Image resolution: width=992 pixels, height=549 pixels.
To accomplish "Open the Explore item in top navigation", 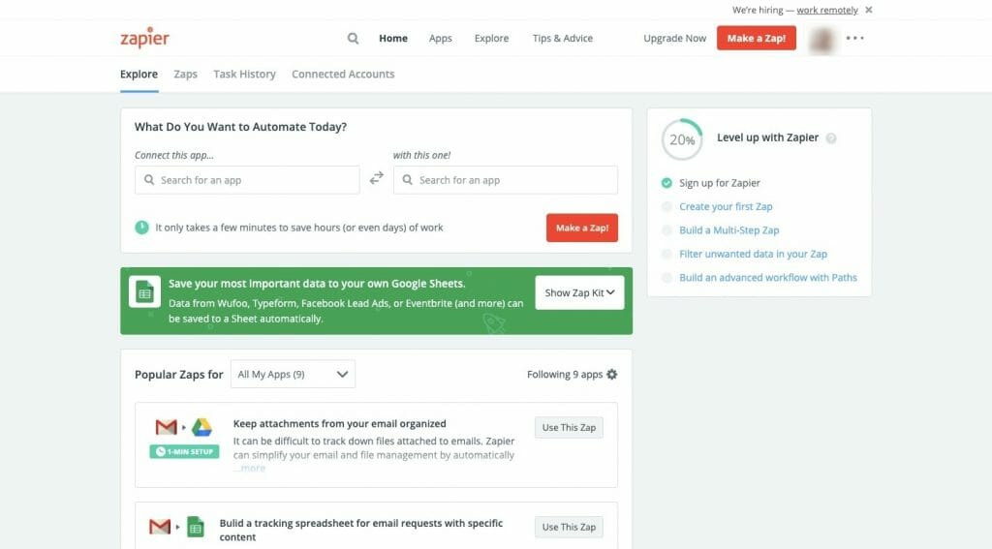I will tap(491, 39).
